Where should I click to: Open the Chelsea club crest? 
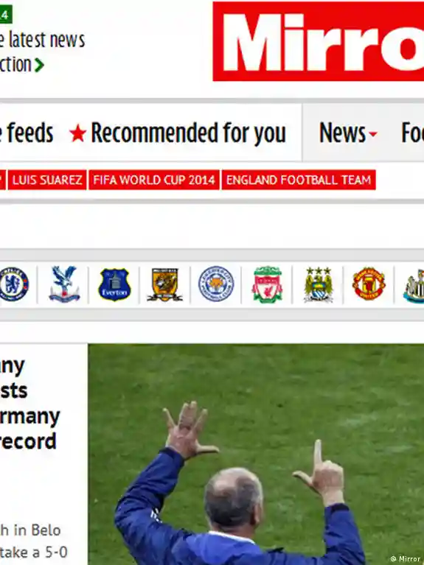pos(14,284)
